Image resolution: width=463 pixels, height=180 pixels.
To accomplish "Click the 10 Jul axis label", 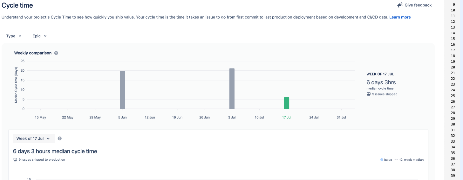I will click(x=259, y=117).
